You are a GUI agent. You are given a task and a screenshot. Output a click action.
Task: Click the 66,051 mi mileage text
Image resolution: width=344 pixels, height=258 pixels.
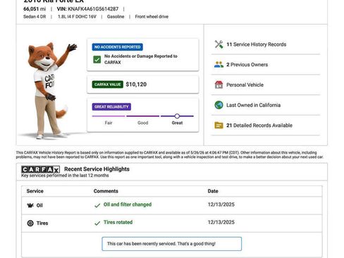(x=35, y=9)
